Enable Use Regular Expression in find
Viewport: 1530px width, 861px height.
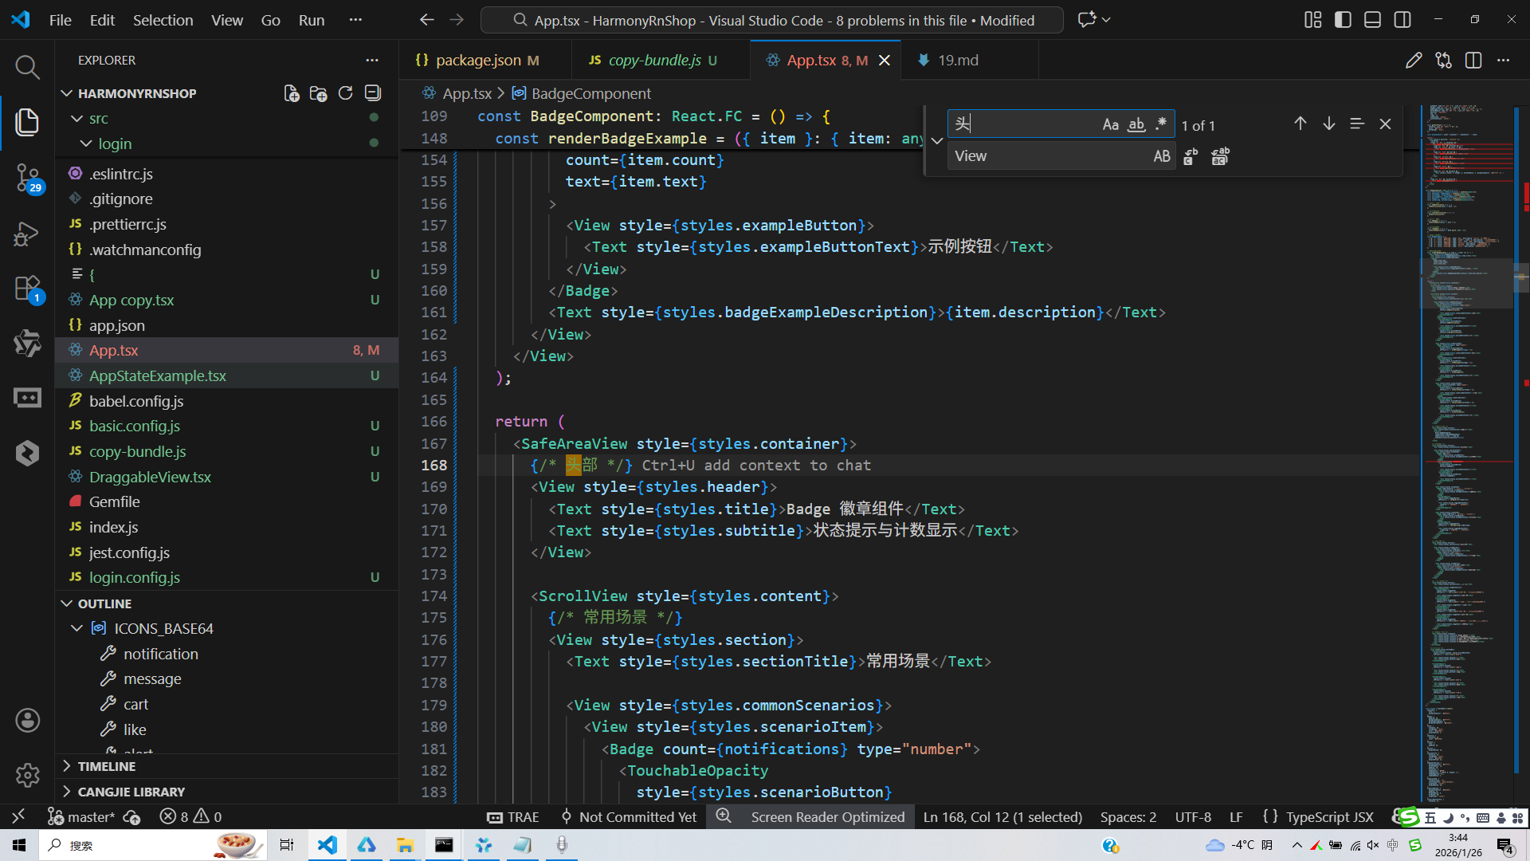point(1161,124)
